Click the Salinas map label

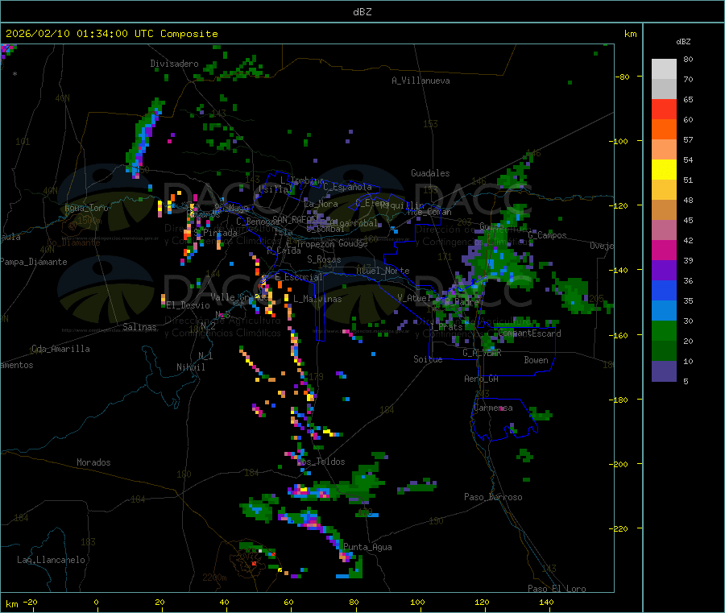(x=139, y=327)
